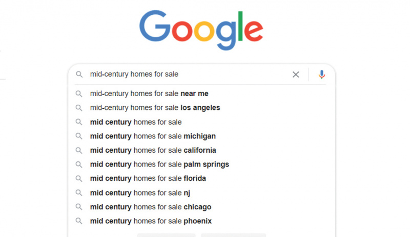Click the magnifier icon inside the search box
Screen dimensions: 410x237
[79, 75]
